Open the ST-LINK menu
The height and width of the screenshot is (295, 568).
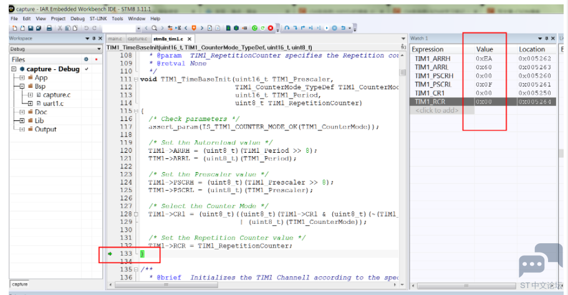(98, 19)
